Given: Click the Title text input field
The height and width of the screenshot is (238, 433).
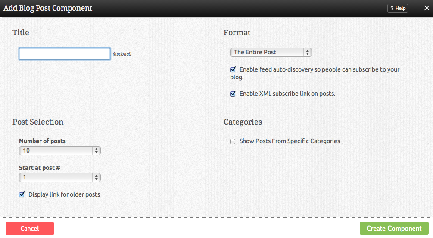Looking at the screenshot, I should click(65, 53).
